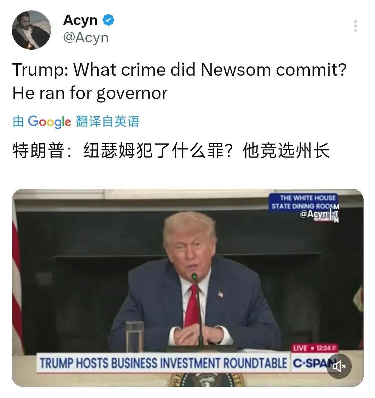Click the 翻译自英语 translation link

pyautogui.click(x=108, y=121)
